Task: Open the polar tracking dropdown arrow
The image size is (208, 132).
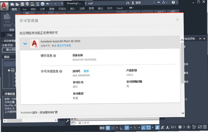Action: 131,128
